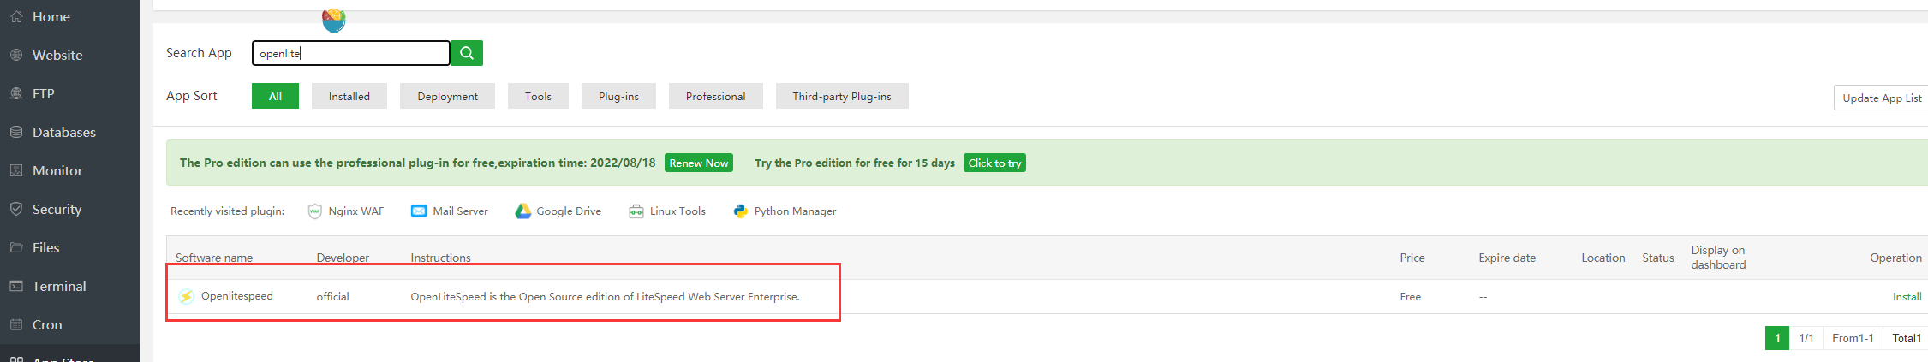Select the Installed app sort tab
1928x362 pixels.
tap(349, 97)
